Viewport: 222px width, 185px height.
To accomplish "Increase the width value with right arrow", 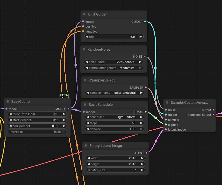I will (142, 158).
